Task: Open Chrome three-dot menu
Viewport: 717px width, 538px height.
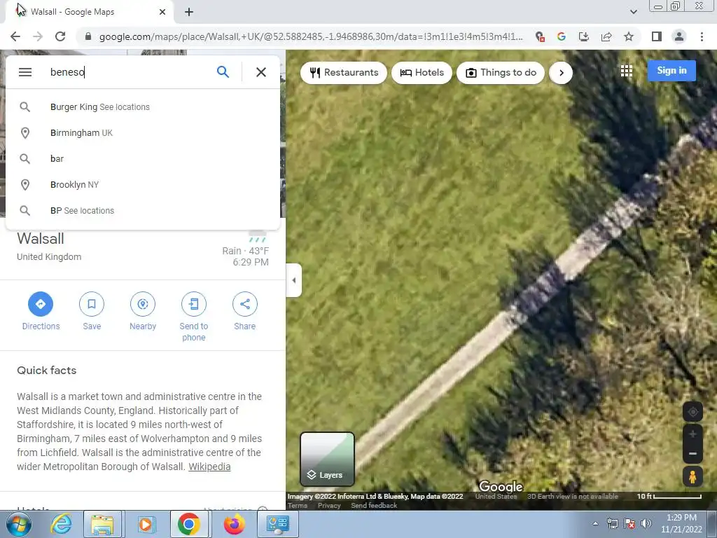Action: point(702,36)
